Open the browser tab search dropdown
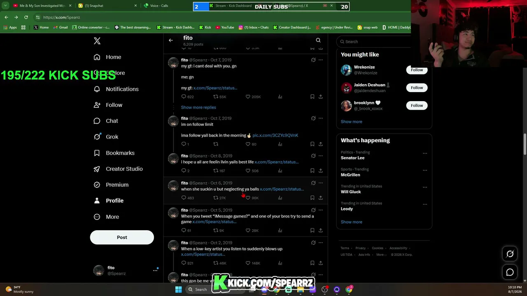The width and height of the screenshot is (527, 296). point(5,6)
